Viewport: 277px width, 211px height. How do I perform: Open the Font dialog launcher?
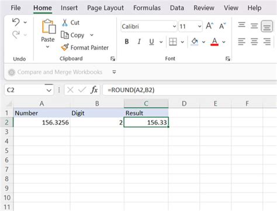[x=228, y=59]
